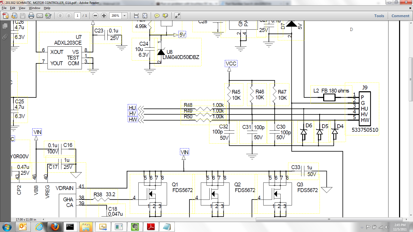Image resolution: width=413 pixels, height=232 pixels.
Task: Show hidden system tray icons
Action: 362,227
